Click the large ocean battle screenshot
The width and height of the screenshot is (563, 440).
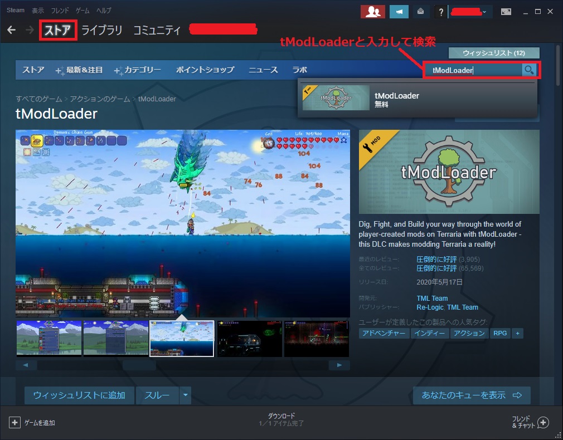(183, 223)
